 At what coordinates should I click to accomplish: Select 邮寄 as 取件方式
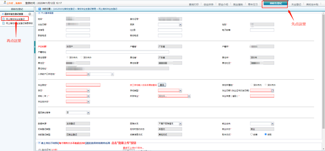click(252, 134)
